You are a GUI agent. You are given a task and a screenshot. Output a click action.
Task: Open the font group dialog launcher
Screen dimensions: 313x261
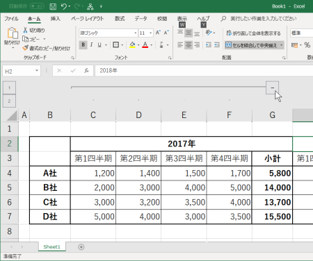[x=170, y=58]
